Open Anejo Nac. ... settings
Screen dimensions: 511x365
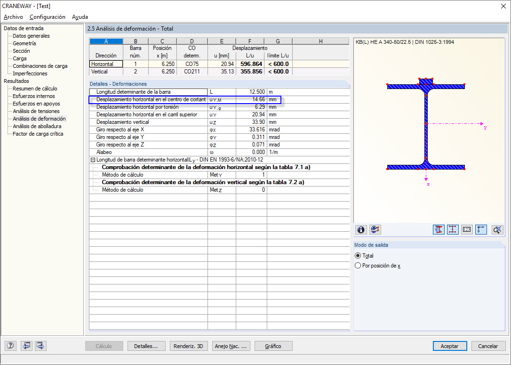231,346
